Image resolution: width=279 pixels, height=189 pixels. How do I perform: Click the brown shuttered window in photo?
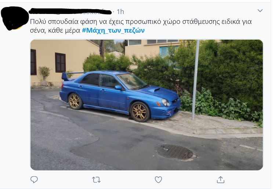coord(60,63)
